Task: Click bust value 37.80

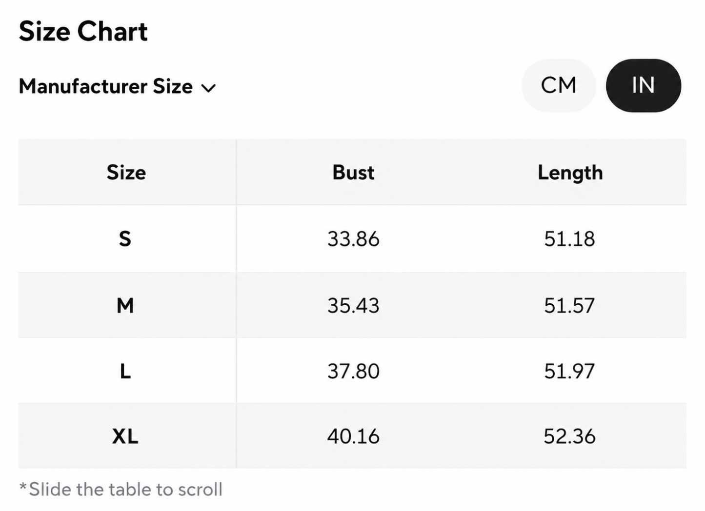Action: coord(353,371)
